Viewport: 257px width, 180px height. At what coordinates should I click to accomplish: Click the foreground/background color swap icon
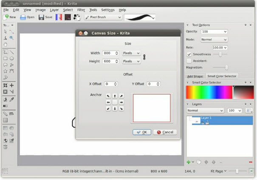79,15
